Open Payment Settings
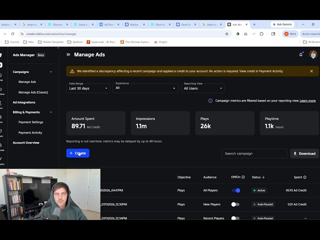Image resolution: width=320 pixels, height=240 pixels. (31, 122)
